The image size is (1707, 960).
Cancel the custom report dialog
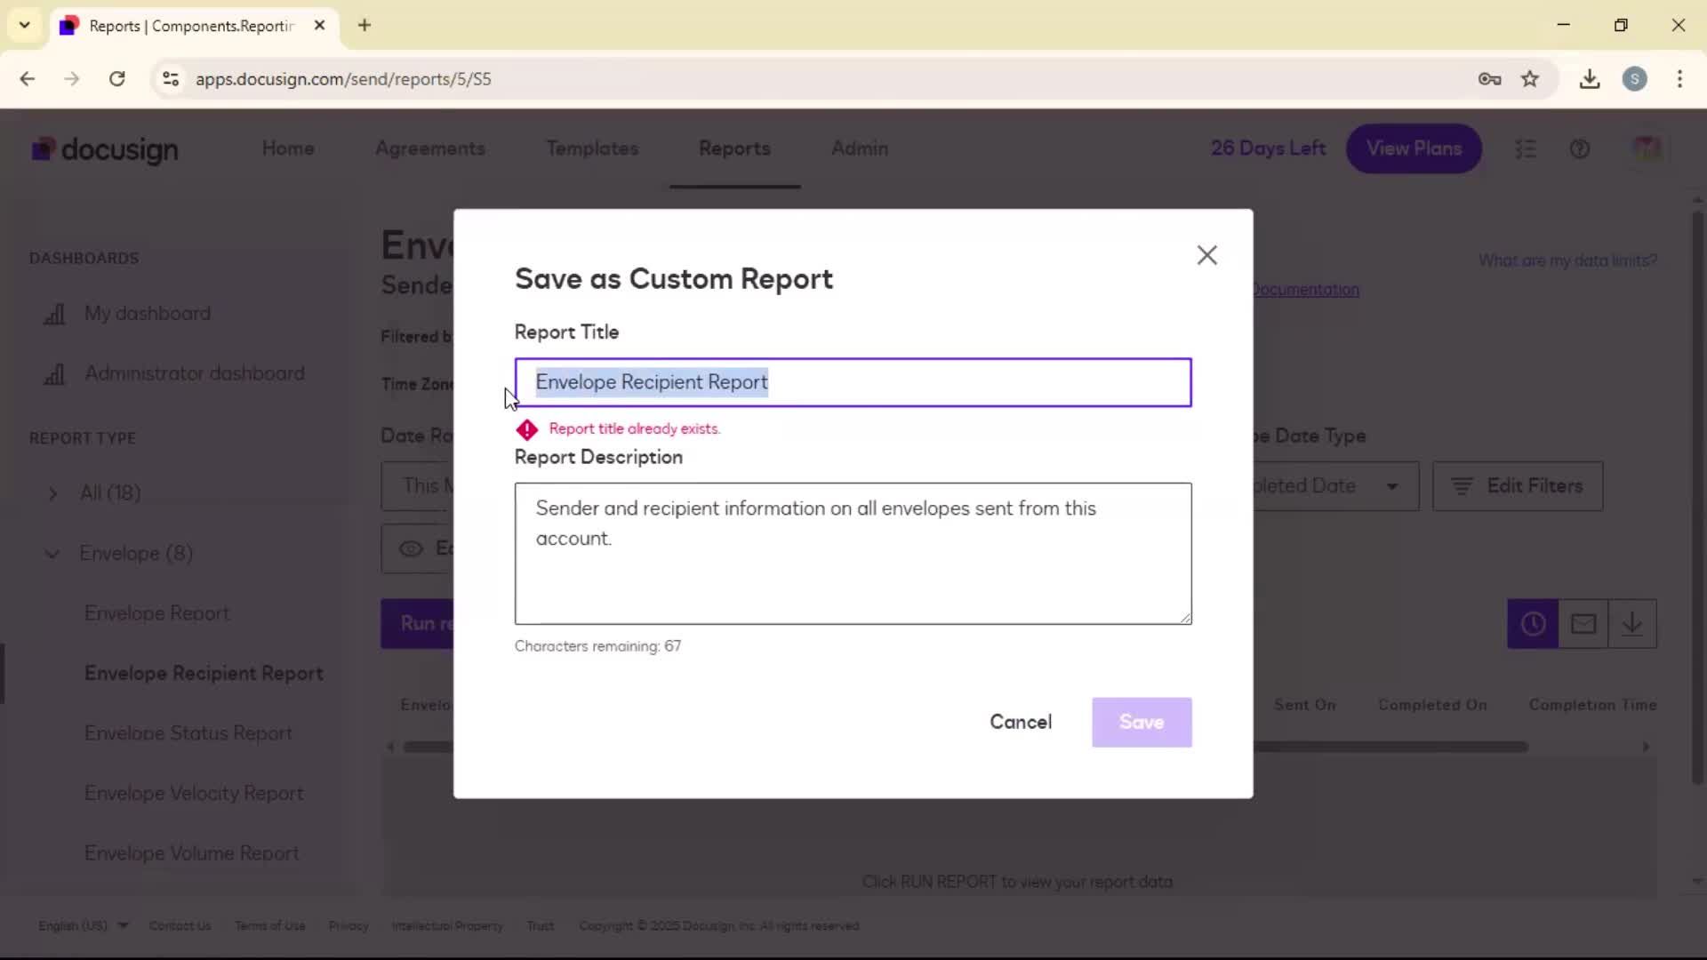click(x=1021, y=722)
